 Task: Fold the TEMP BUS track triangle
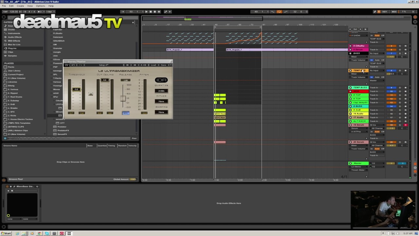coord(350,70)
